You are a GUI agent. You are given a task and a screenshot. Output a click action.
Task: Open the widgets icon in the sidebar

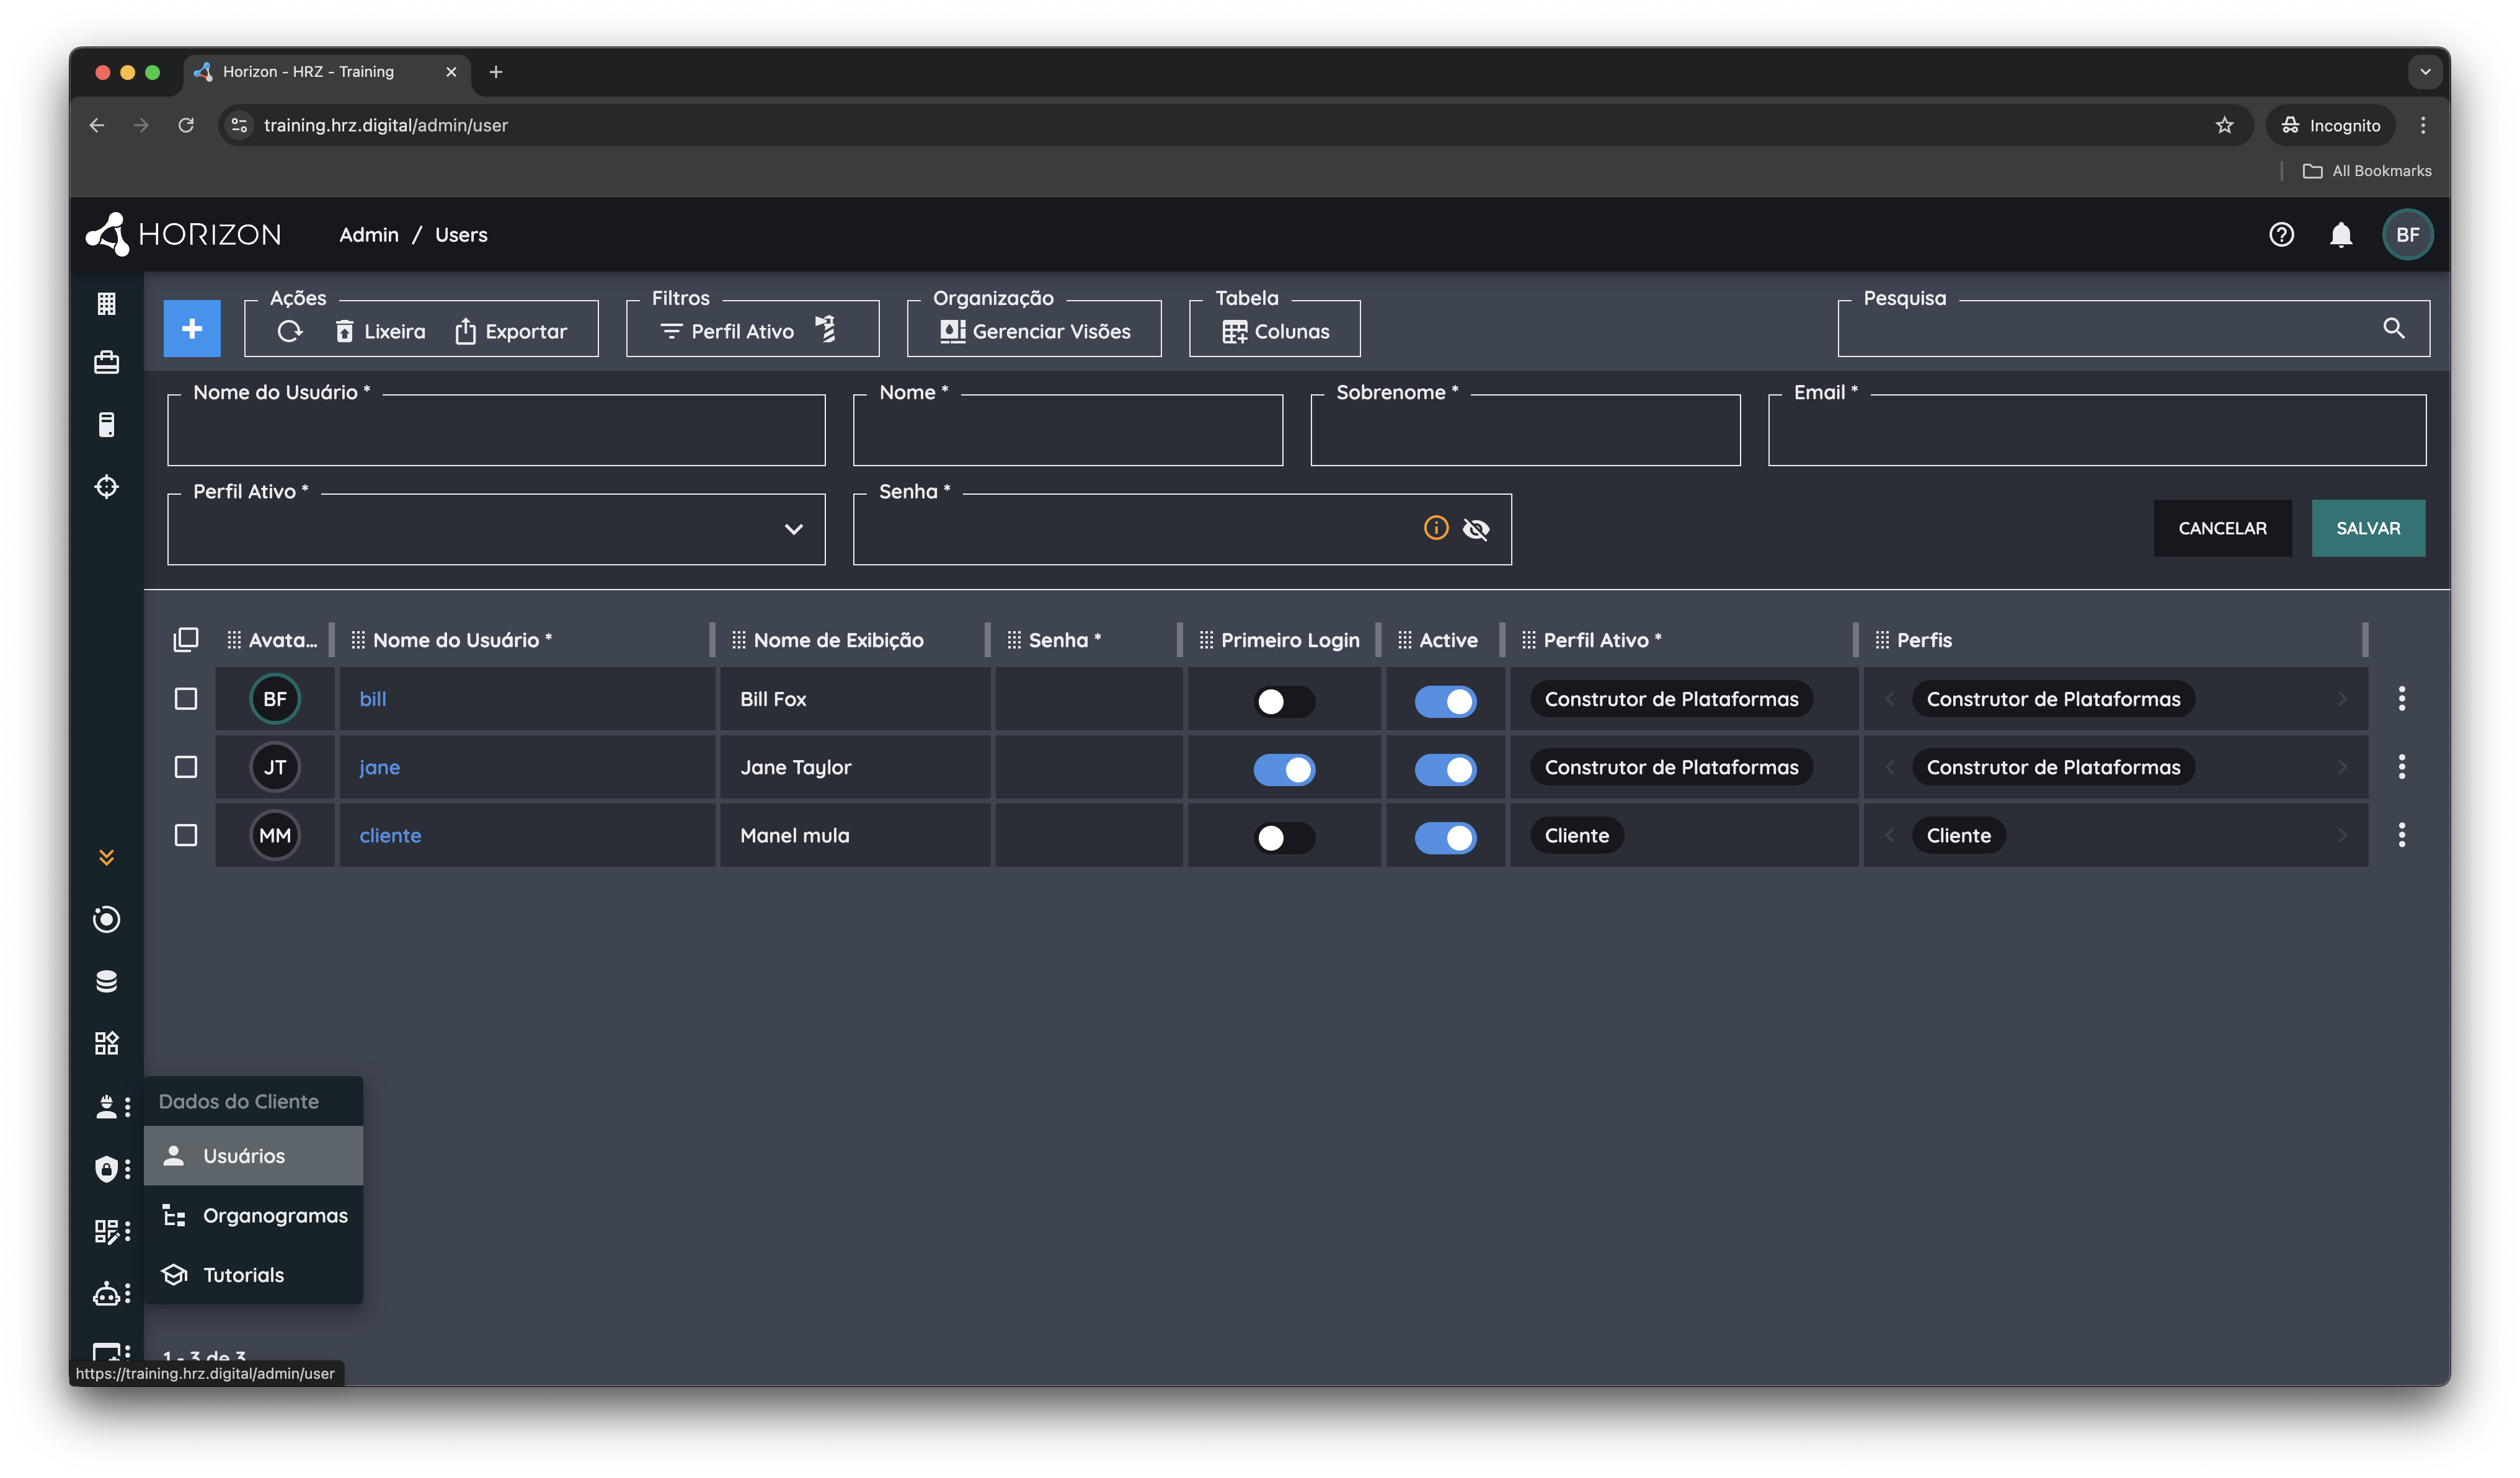point(107,1043)
